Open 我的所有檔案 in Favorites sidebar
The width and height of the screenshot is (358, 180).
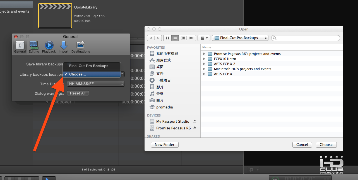(167, 53)
